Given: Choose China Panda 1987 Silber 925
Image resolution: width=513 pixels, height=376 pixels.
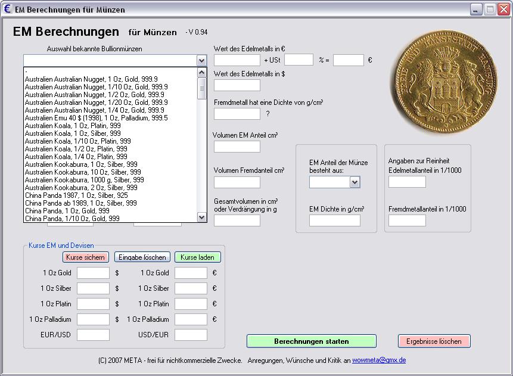Looking at the screenshot, I should click(76, 195).
